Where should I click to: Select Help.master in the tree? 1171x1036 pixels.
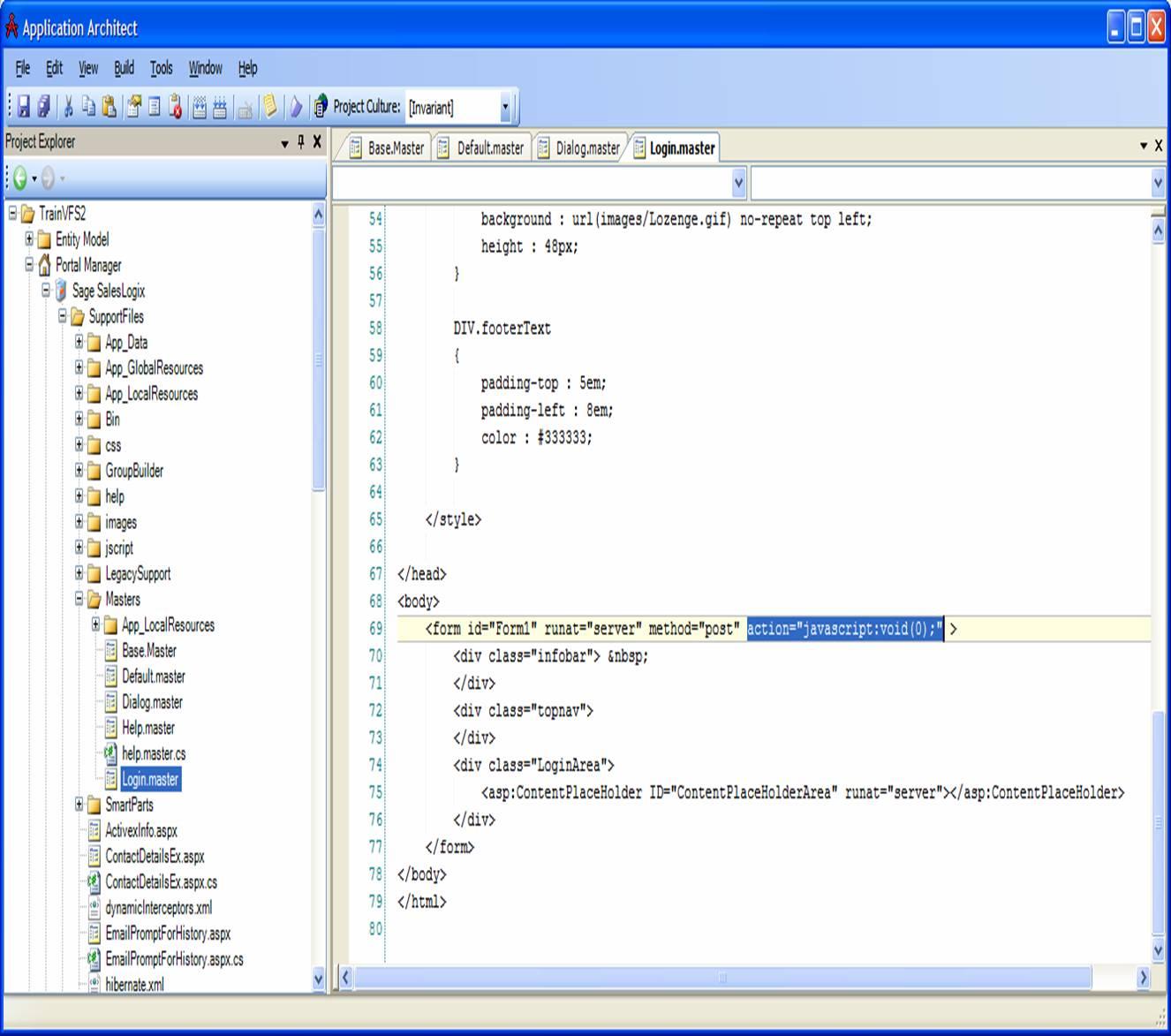[x=148, y=728]
